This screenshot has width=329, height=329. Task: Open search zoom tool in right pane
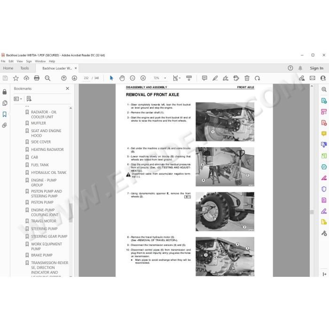point(324,89)
